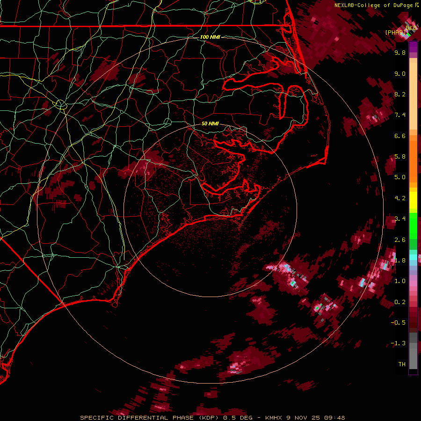Click the 3.4 scale value
The width and height of the screenshot is (421, 421).
tap(400, 219)
